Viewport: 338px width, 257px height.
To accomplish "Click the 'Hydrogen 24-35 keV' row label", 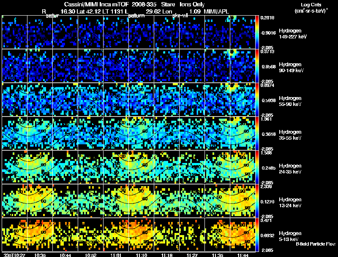I will [x=290, y=169].
